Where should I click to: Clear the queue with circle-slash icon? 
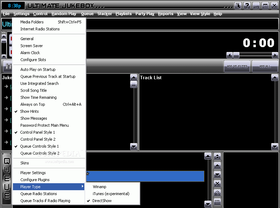click(217, 193)
